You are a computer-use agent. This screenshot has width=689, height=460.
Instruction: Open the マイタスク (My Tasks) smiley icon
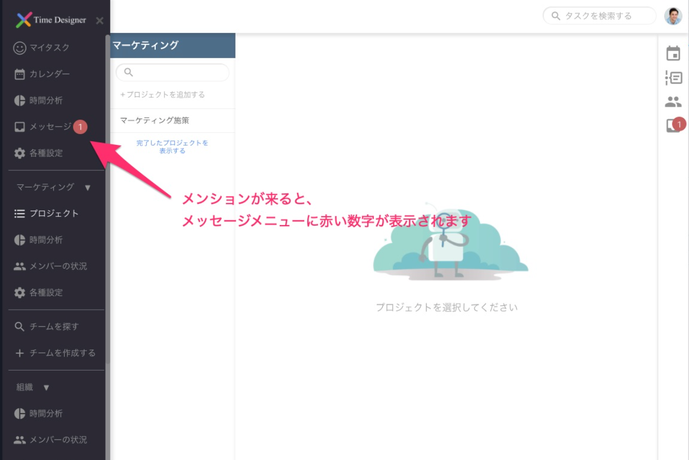19,47
